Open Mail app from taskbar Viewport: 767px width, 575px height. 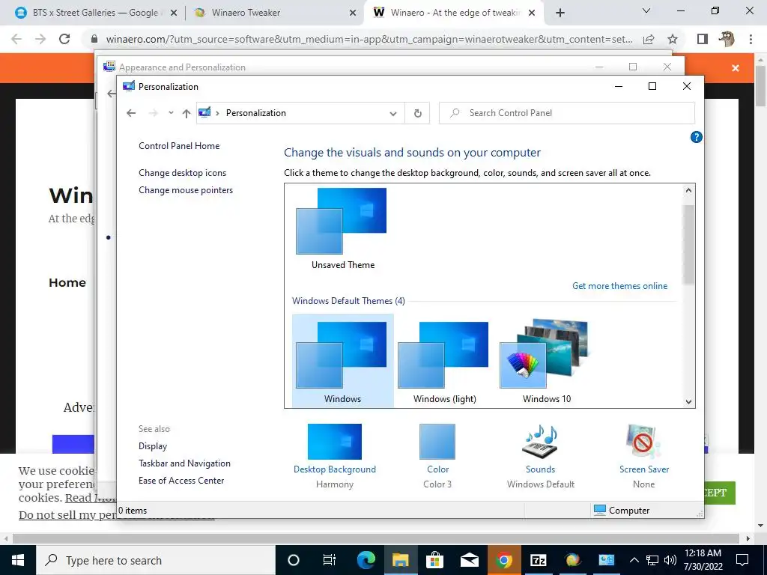click(x=469, y=560)
